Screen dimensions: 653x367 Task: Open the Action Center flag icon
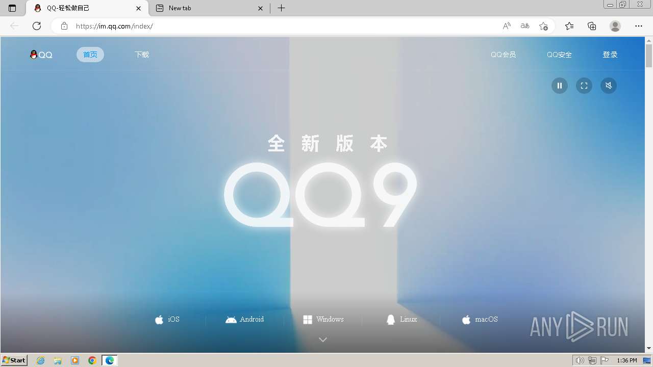pos(605,360)
